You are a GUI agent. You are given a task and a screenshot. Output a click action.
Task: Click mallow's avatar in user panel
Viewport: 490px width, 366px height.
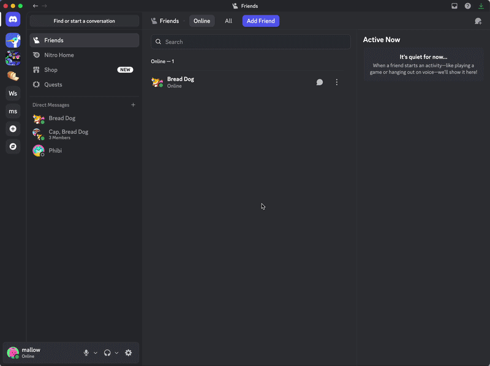pyautogui.click(x=13, y=353)
